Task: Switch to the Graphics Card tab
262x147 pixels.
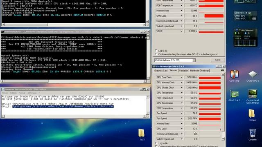Action: tap(161, 71)
